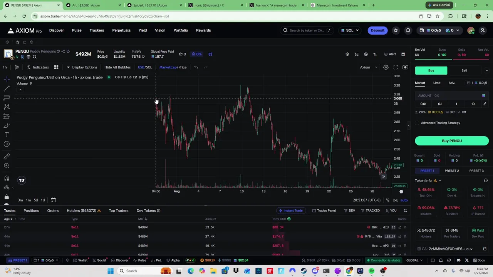This screenshot has height=277, width=493.
Task: Select PRESET 2
Action: coord(452,171)
